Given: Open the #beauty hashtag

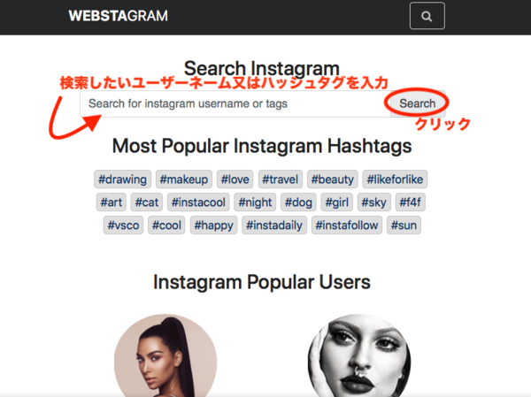Looking at the screenshot, I should point(332,179).
